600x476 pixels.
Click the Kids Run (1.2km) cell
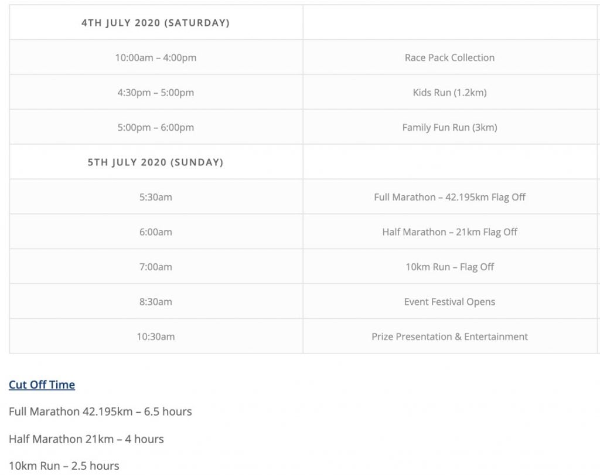pos(450,92)
